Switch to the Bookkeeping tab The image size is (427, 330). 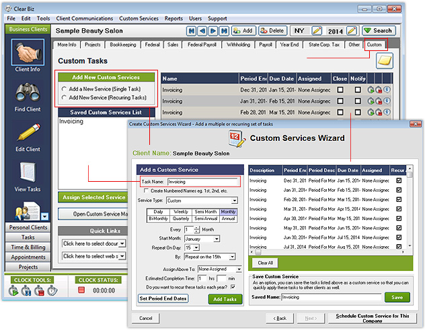[x=123, y=45]
